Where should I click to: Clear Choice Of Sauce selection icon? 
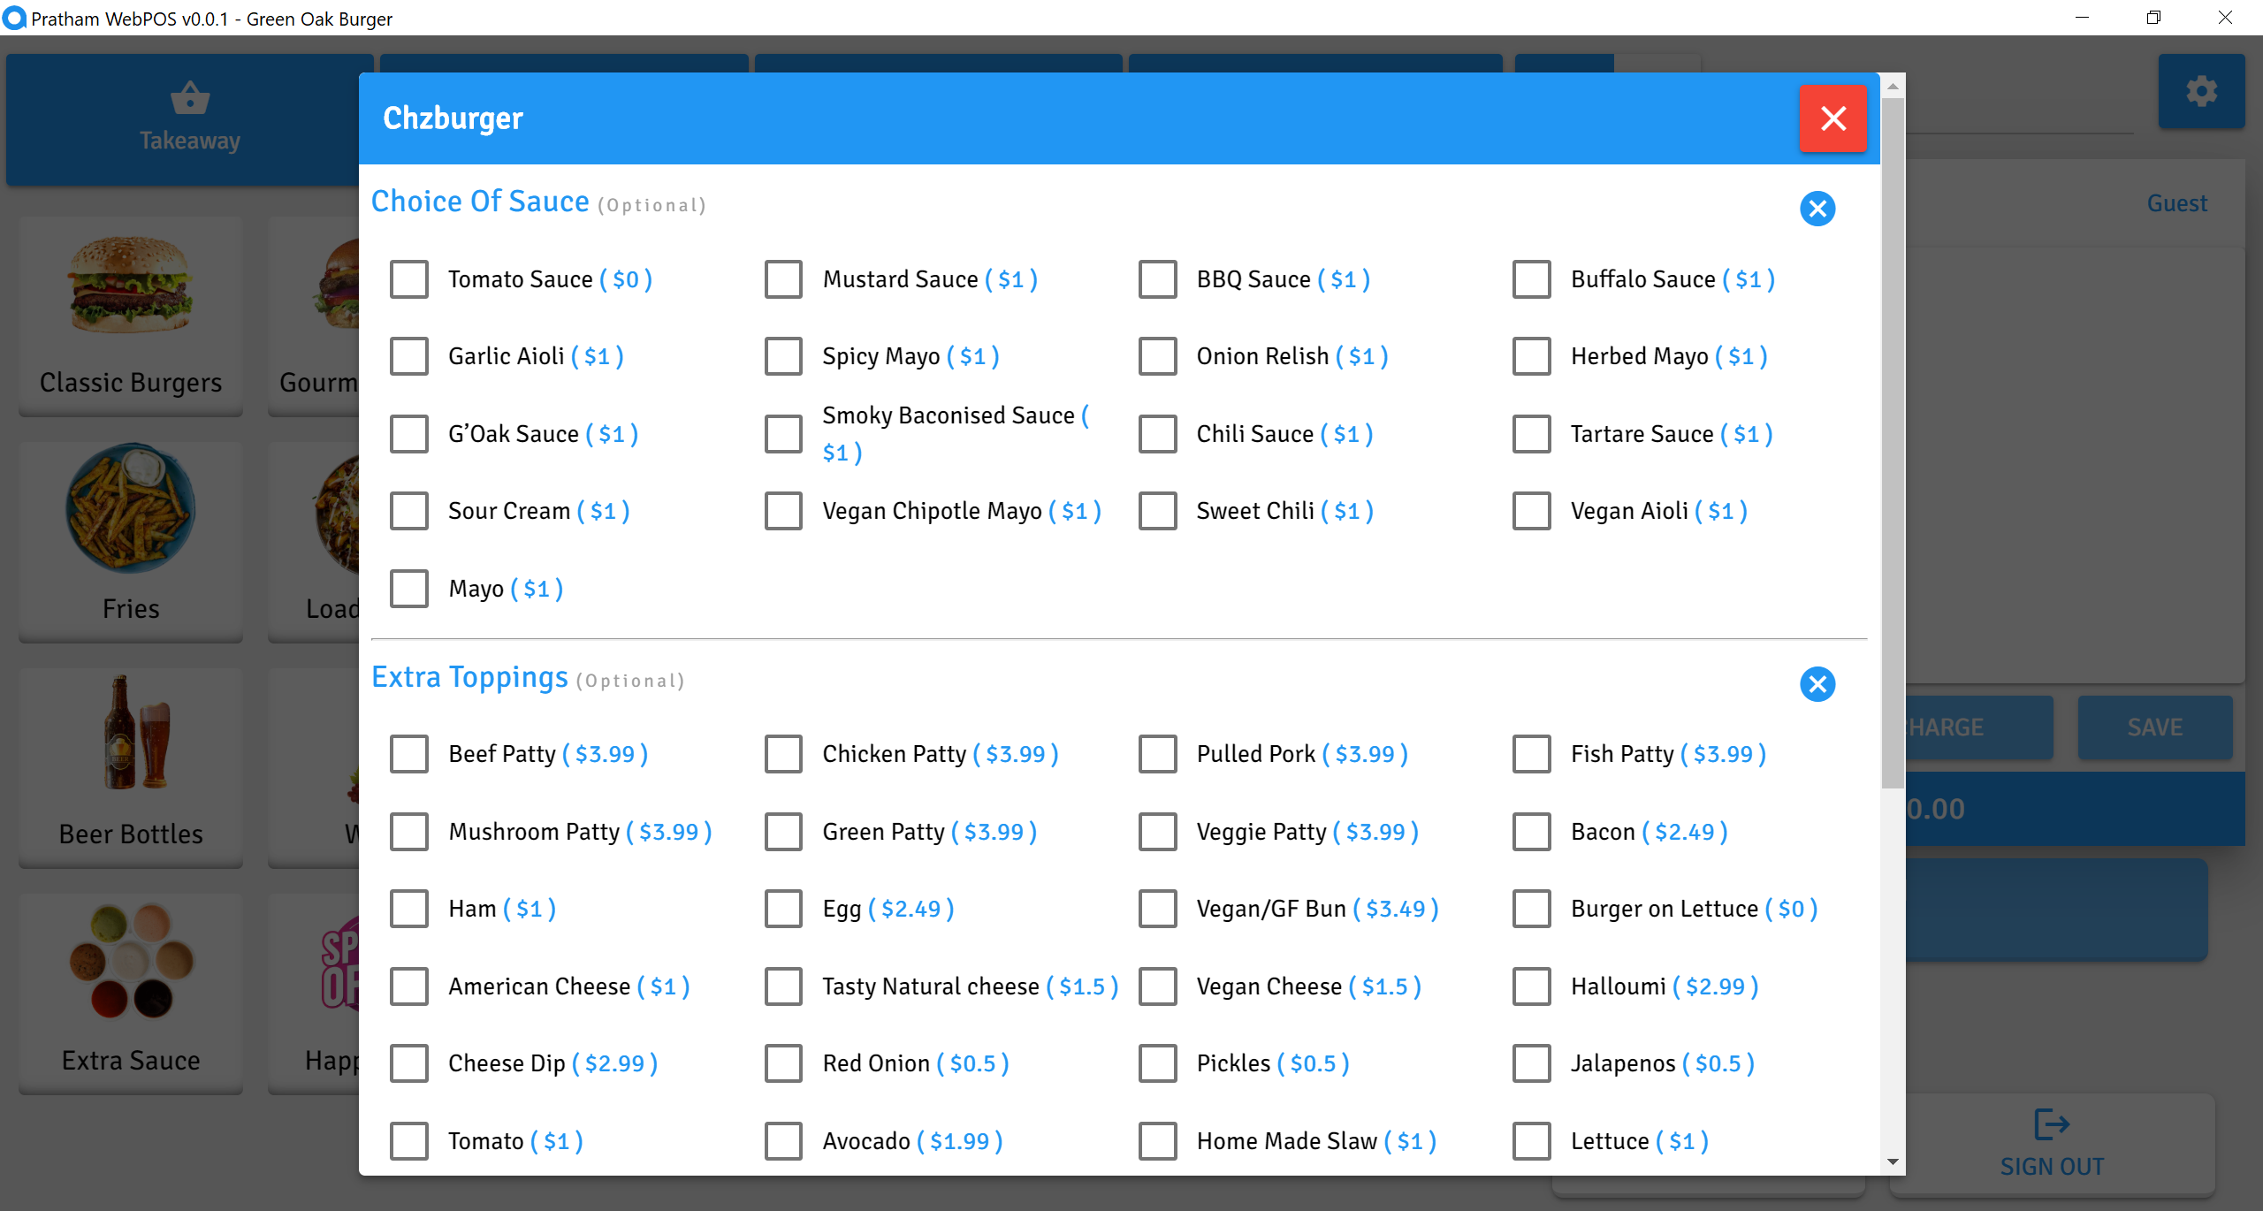(1817, 209)
